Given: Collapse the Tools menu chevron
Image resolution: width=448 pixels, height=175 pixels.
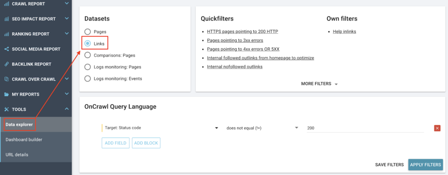Looking at the screenshot, I should (66, 109).
